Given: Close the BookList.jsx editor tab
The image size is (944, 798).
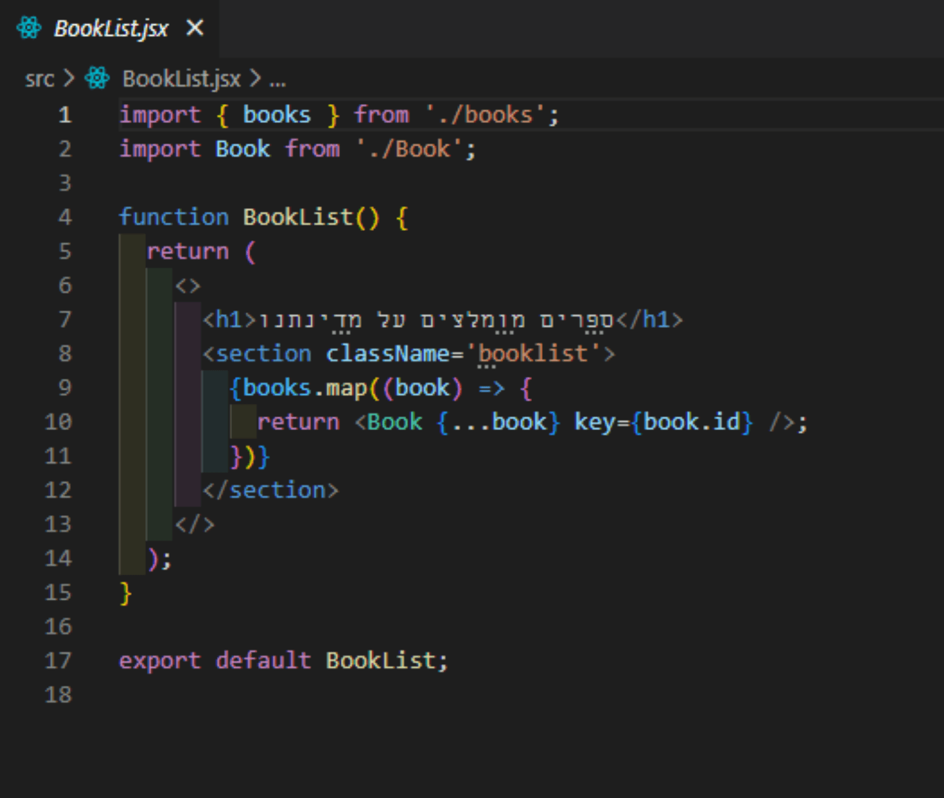Looking at the screenshot, I should (x=195, y=28).
